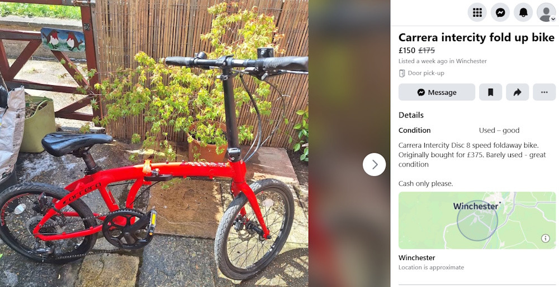Screen dimensions: 559x287
Task: Share the listing with the arrow icon
Action: coord(517,93)
